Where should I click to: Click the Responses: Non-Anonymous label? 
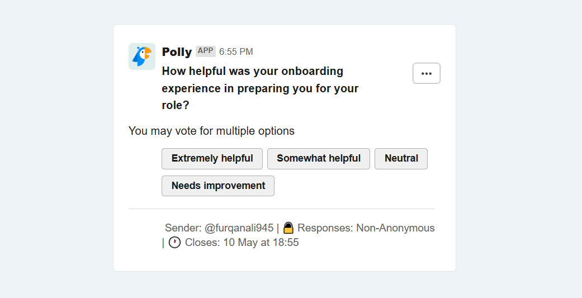(366, 228)
